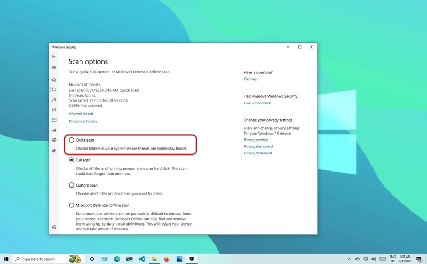Select the Quick scan option

tap(72, 140)
